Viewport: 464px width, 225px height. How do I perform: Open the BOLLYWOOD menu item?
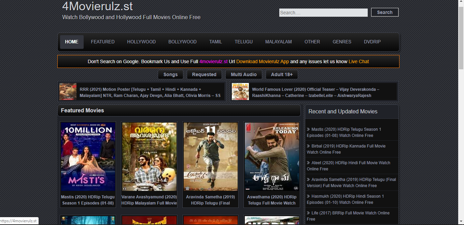point(182,42)
